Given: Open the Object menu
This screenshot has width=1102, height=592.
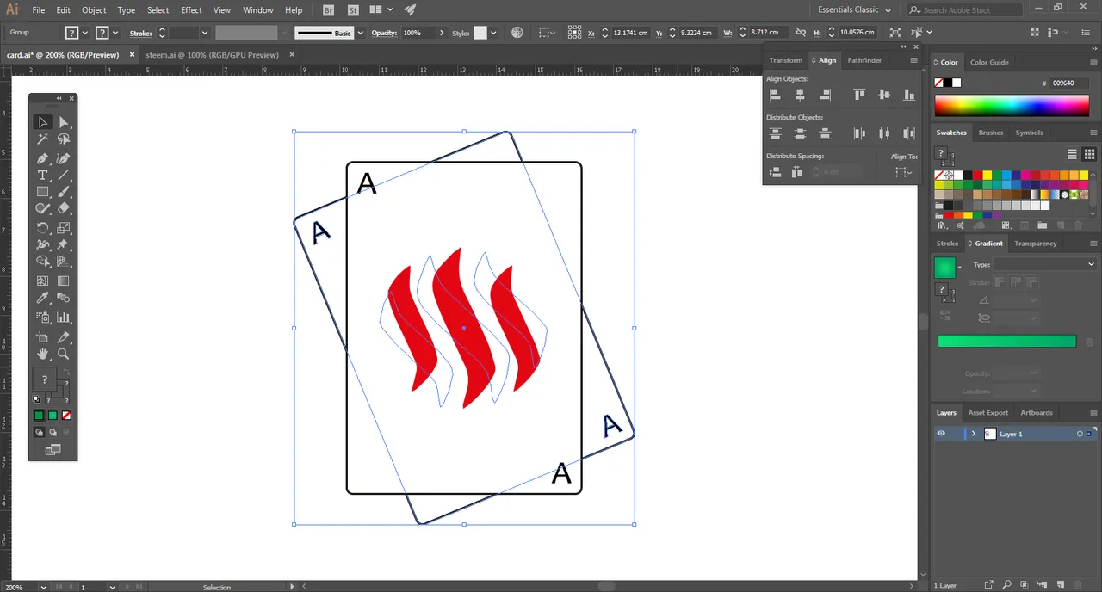Looking at the screenshot, I should click(x=94, y=10).
